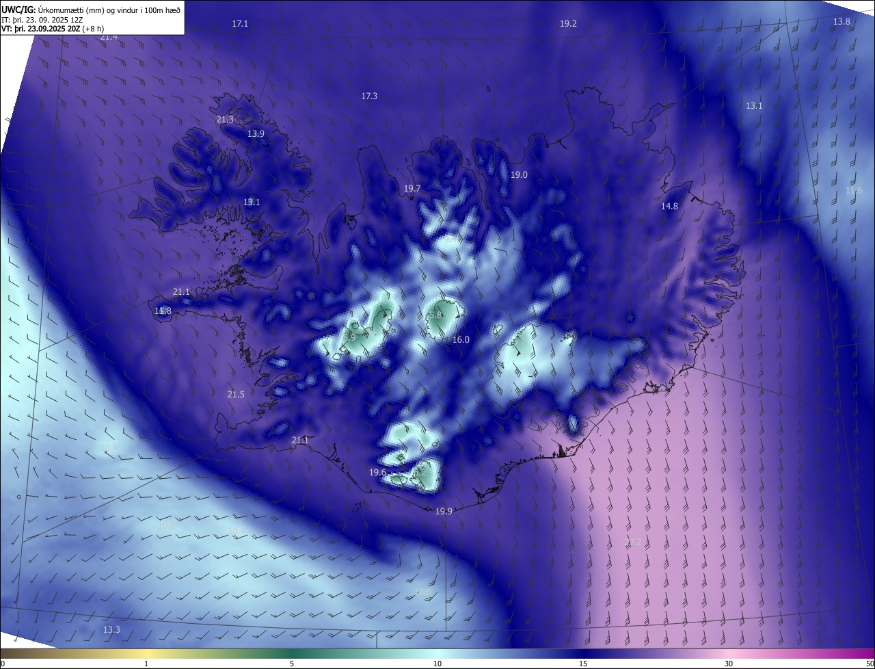
Task: Click the 6.2 value label
Action: coord(418,472)
